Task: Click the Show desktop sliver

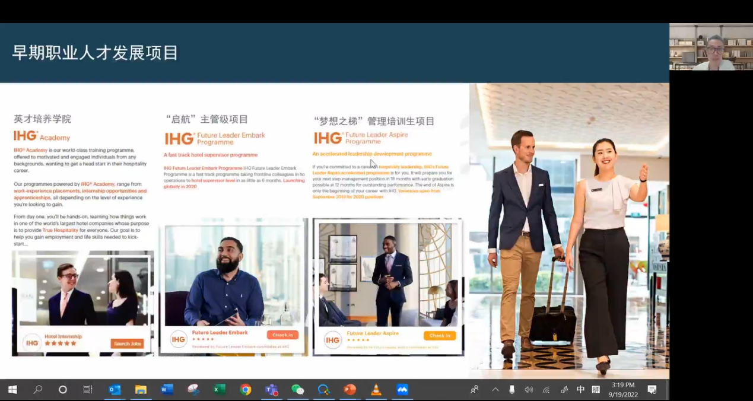Action: [668, 390]
